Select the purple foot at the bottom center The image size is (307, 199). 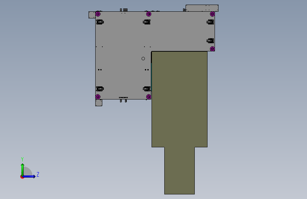149,97
